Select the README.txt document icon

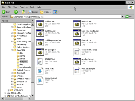point(40,61)
